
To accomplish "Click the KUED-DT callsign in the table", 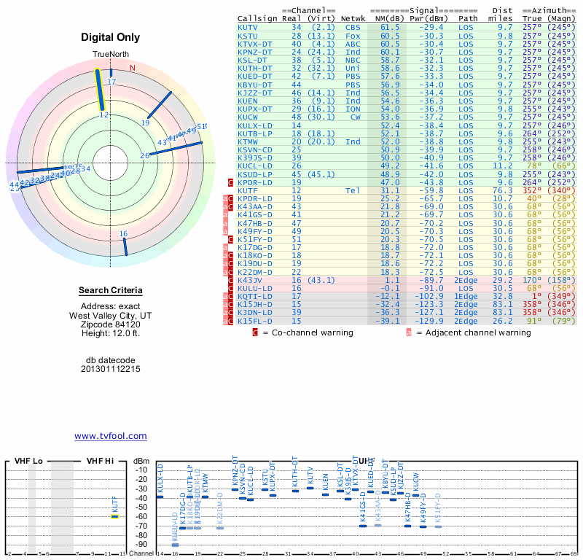I will click(x=255, y=77).
